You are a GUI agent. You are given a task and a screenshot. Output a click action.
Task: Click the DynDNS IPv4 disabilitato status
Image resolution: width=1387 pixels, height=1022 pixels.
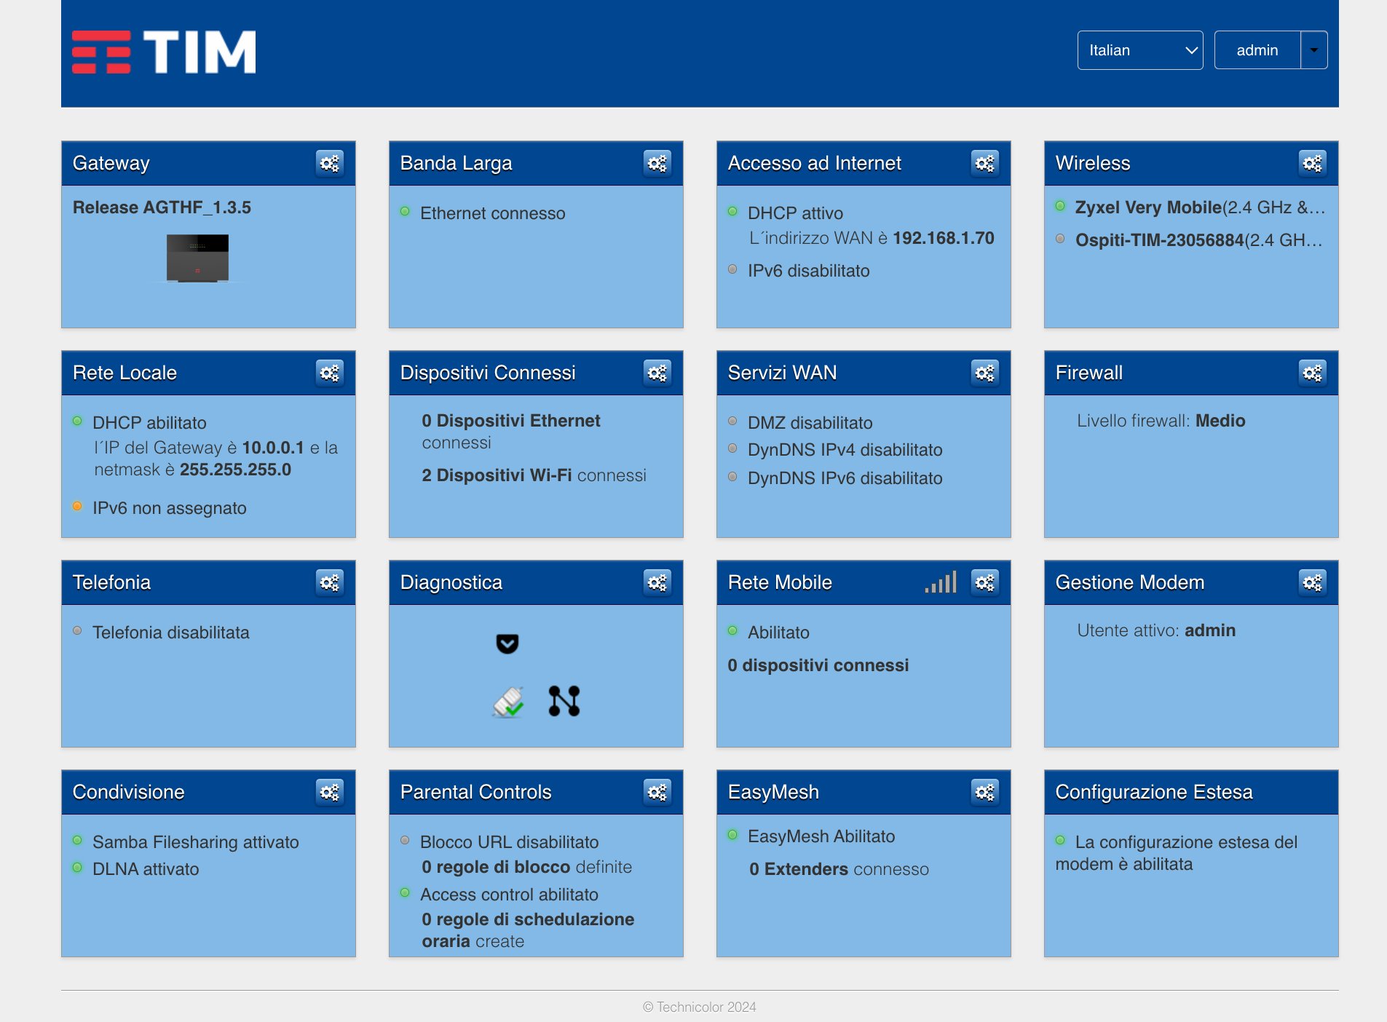tap(845, 450)
